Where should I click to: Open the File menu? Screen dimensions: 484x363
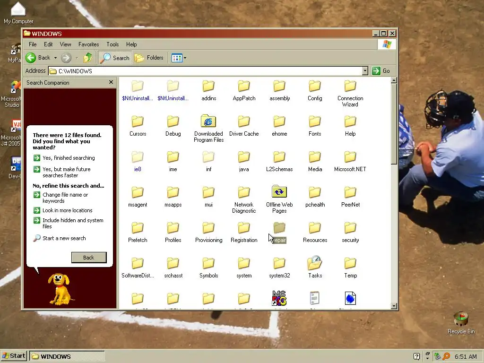coord(33,44)
